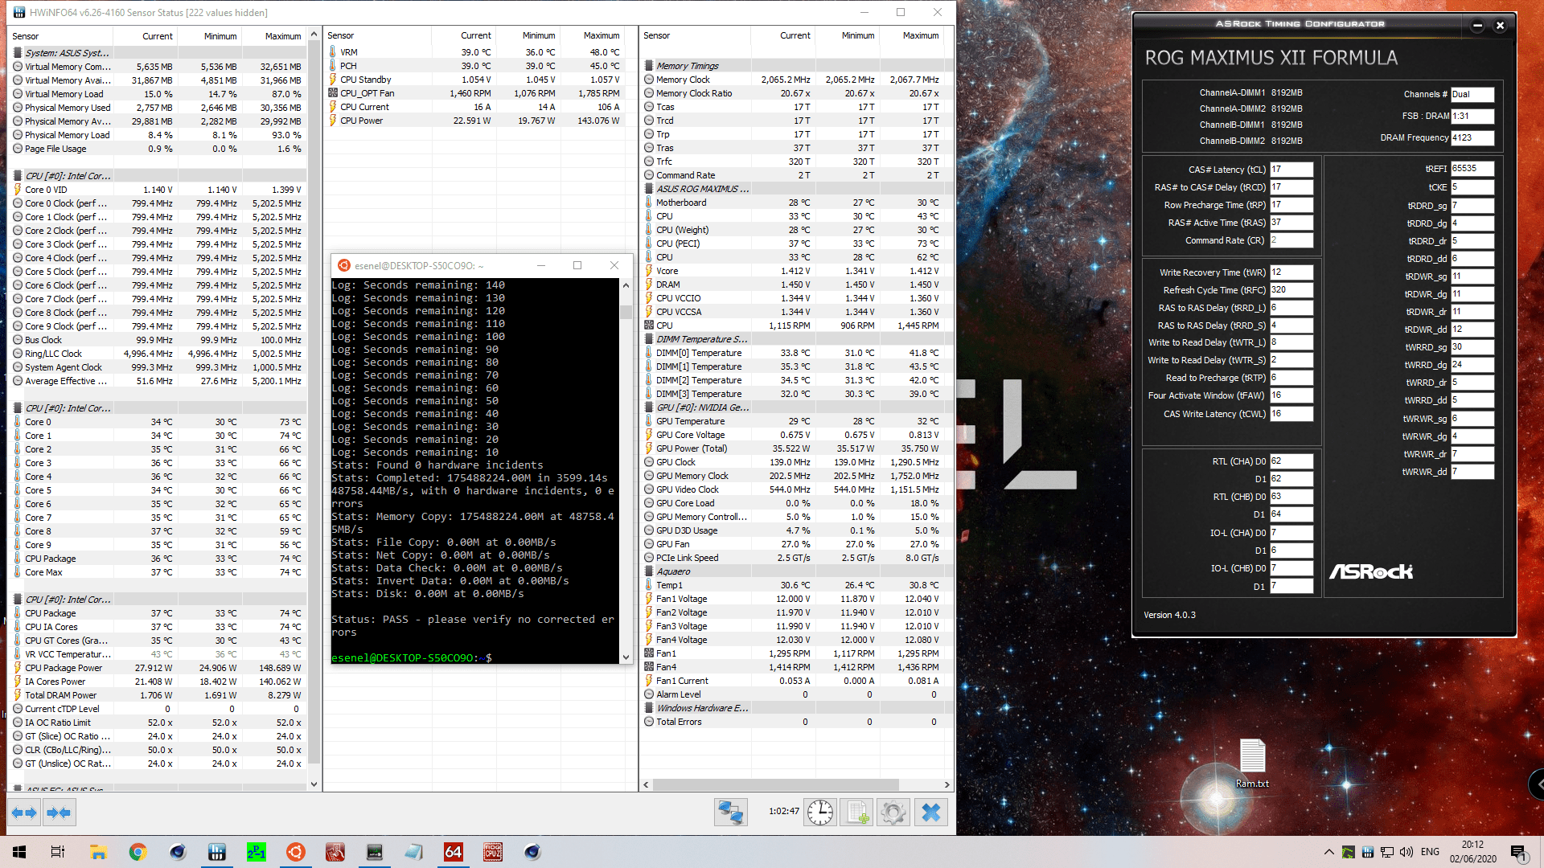
Task: Select the GPU Core Voltage sensor row
Action: 796,435
